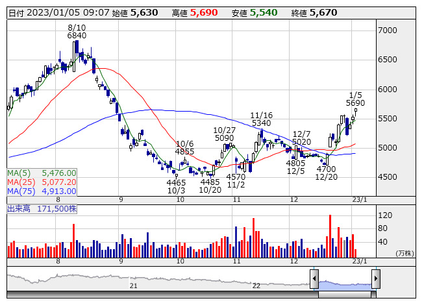Screen dimensions: 424x305
Task: Click the bottom horizontal scrollbar track
Action: pyautogui.click(x=192, y=295)
